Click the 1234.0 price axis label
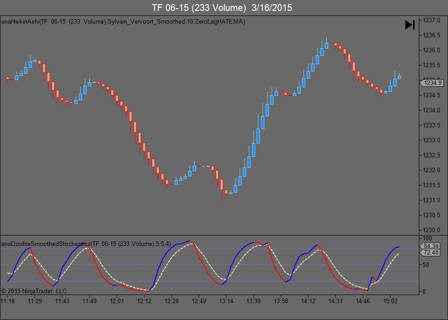Image resolution: width=448 pixels, height=320 pixels. [x=432, y=110]
